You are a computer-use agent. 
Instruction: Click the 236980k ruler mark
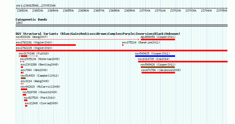(x=114, y=11)
